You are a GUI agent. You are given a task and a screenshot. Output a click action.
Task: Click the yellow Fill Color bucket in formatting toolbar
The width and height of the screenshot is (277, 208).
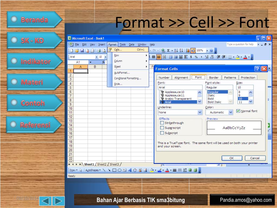click(238, 57)
